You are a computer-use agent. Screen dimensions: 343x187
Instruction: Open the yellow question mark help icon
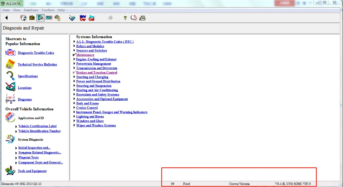[125, 18]
